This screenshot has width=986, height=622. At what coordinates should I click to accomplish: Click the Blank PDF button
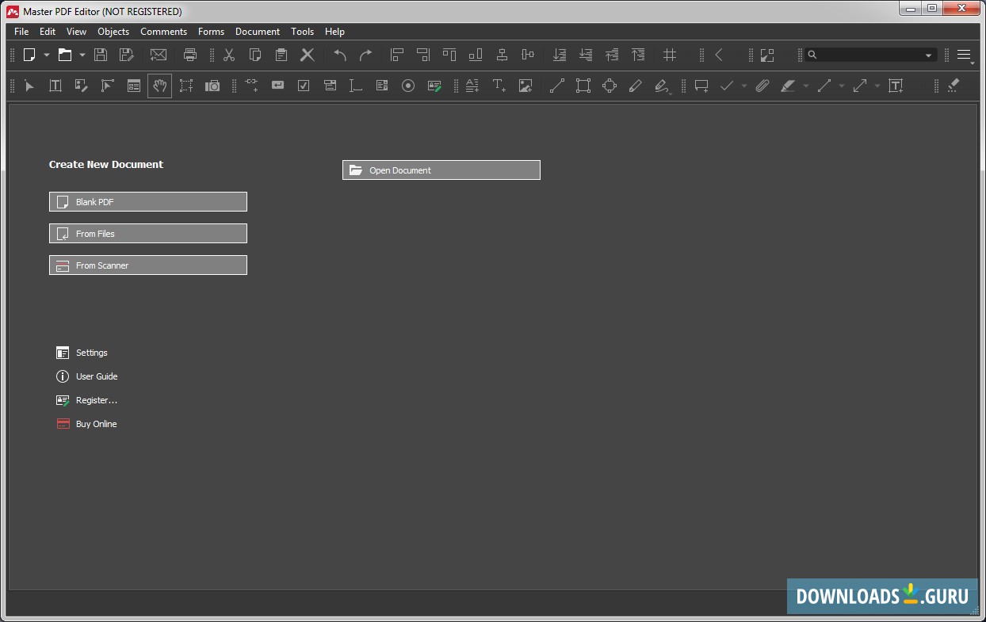click(148, 202)
